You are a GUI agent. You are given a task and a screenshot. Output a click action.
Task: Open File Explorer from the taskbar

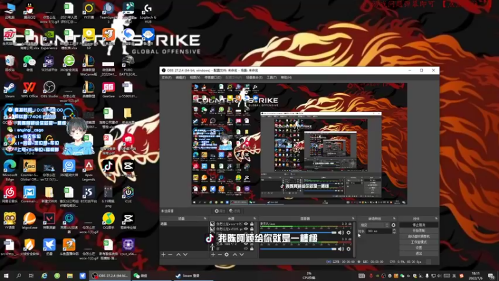(70, 275)
